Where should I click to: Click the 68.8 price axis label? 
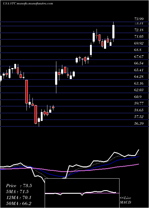coord(138,50)
